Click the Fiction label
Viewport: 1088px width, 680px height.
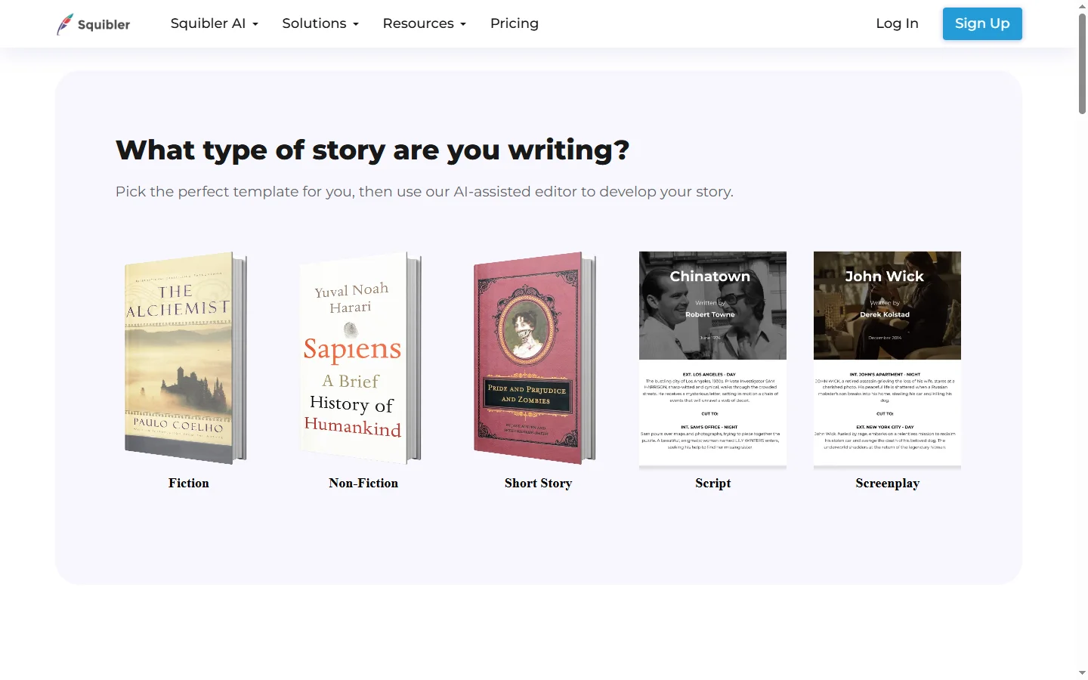(189, 483)
